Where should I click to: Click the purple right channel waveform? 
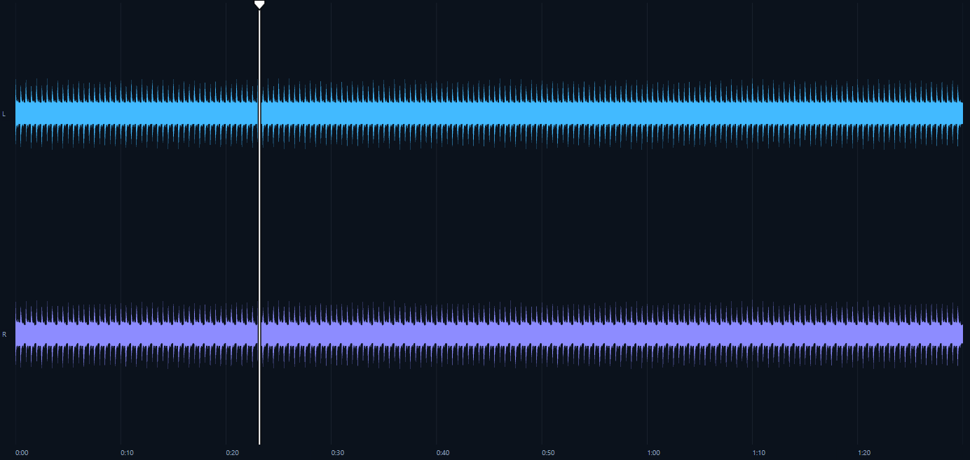[489, 335]
